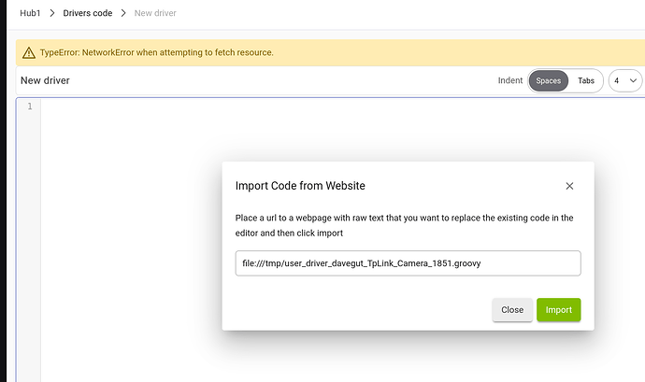
Task: Open the indent size dropdown showing 4
Action: click(x=625, y=81)
